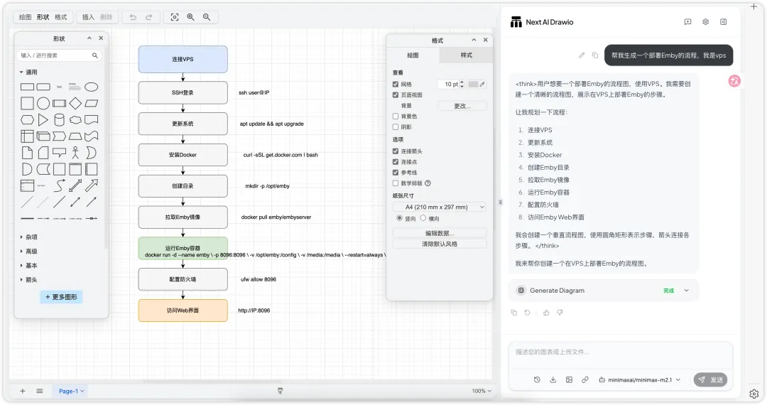Viewport: 767px width, 405px height.
Task: Zoom out with the magnifier minus icon
Action: tap(207, 17)
